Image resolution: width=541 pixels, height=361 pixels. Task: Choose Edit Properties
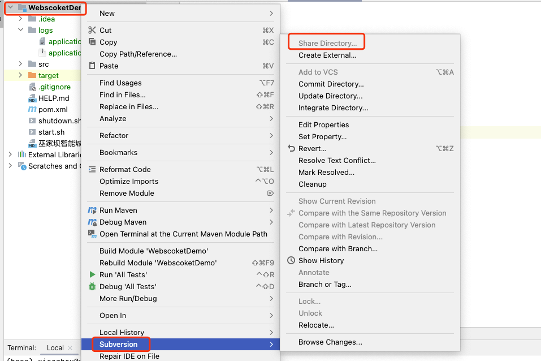click(323, 124)
